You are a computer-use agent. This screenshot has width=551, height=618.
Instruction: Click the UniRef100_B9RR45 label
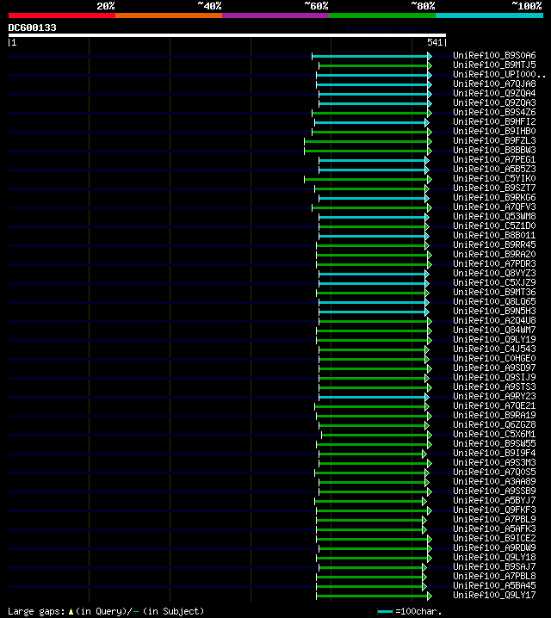point(494,244)
